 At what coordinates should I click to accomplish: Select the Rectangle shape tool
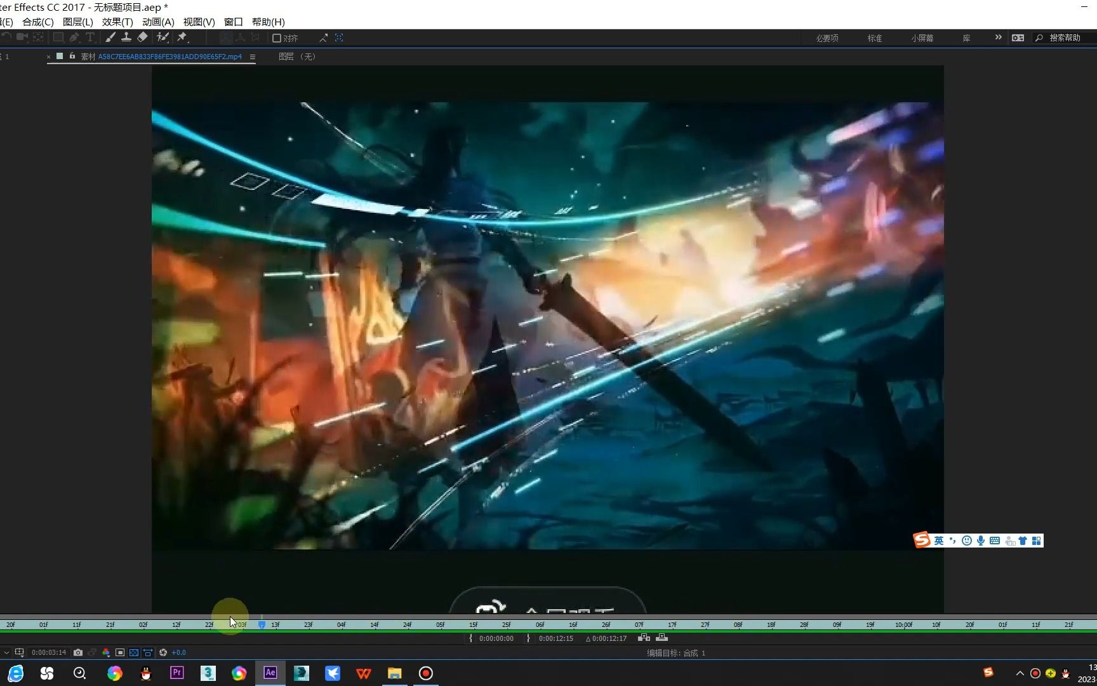click(x=58, y=37)
